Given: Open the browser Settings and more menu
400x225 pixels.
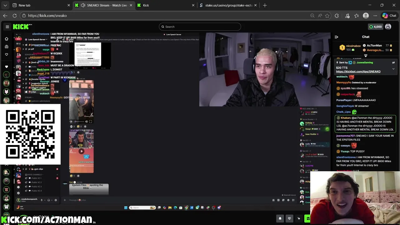Looking at the screenshot, I should [x=375, y=16].
